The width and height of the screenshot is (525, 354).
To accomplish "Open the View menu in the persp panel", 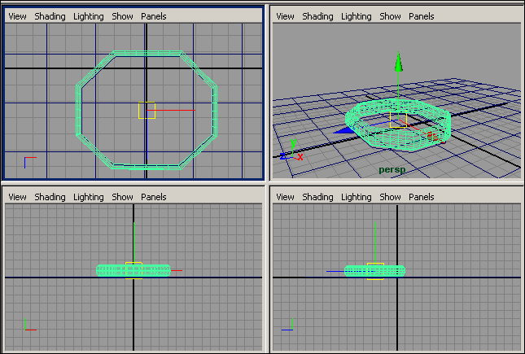I will point(285,16).
